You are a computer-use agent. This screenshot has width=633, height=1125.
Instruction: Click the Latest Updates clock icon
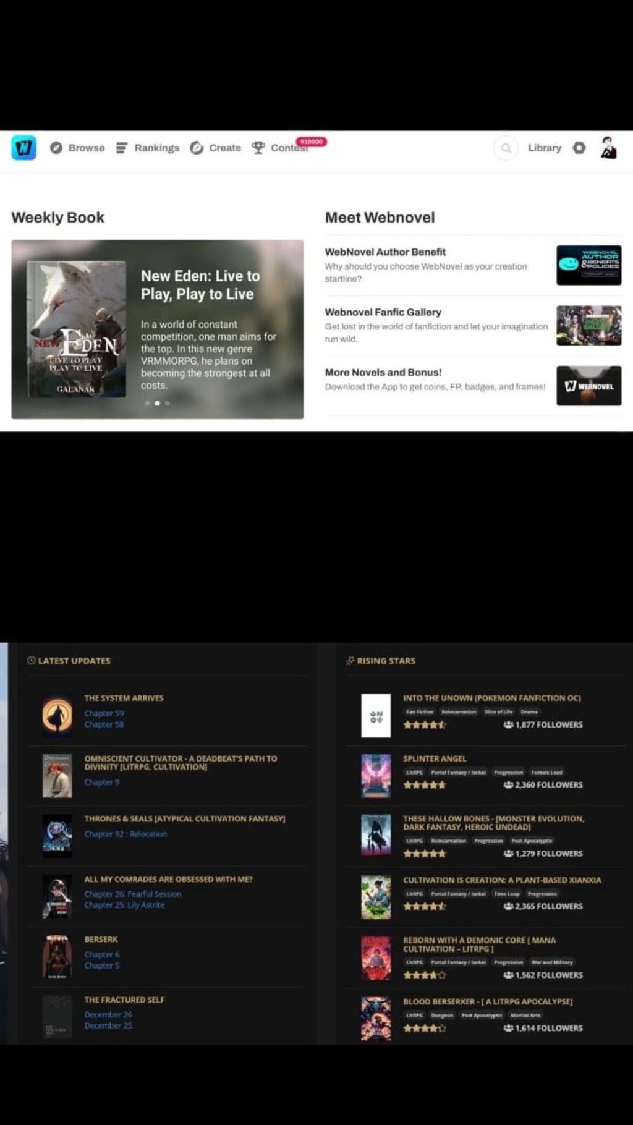pyautogui.click(x=31, y=660)
